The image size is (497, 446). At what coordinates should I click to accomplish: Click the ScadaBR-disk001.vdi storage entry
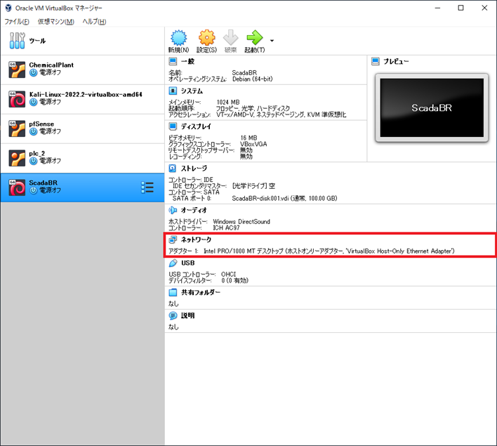click(x=284, y=198)
